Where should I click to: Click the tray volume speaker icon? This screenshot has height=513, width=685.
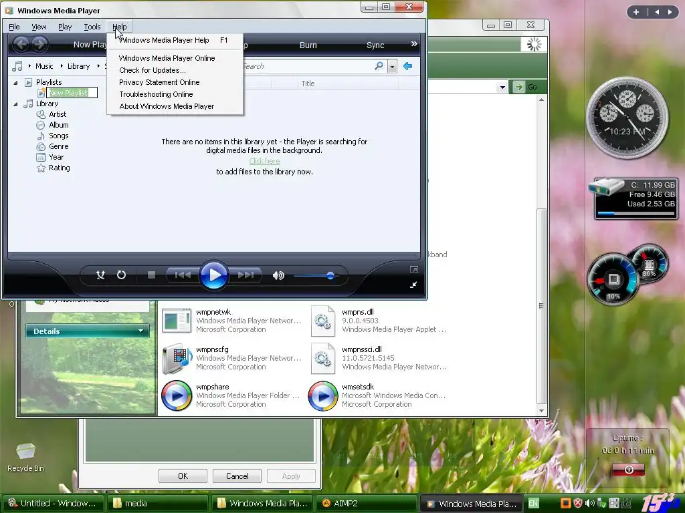pos(590,503)
